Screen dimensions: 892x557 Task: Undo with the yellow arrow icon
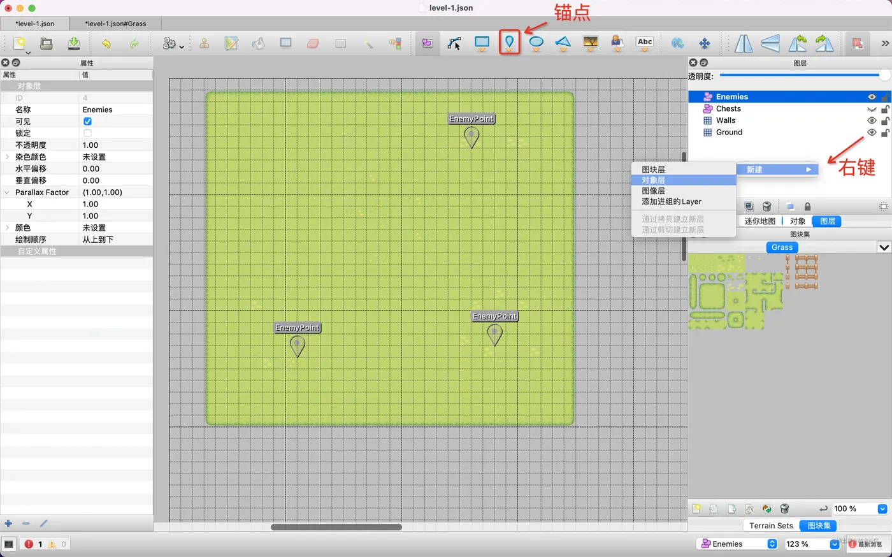(106, 43)
